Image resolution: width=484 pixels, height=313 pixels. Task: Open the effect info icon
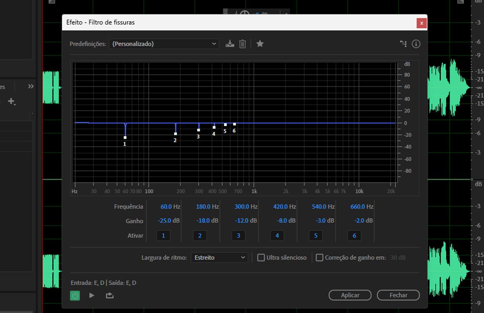click(x=416, y=44)
